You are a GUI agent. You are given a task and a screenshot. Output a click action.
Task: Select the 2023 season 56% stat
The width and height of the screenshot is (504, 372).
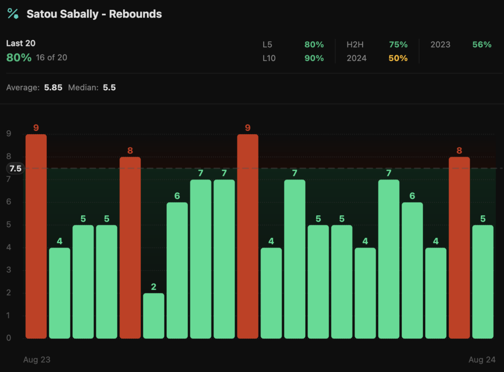pos(482,45)
